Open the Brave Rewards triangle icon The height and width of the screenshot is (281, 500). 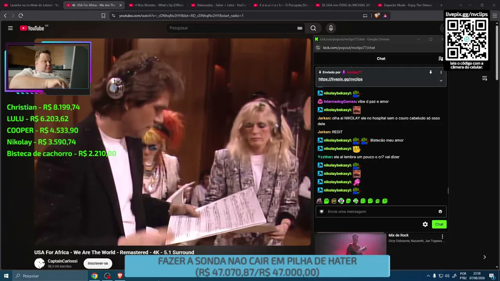point(385,16)
